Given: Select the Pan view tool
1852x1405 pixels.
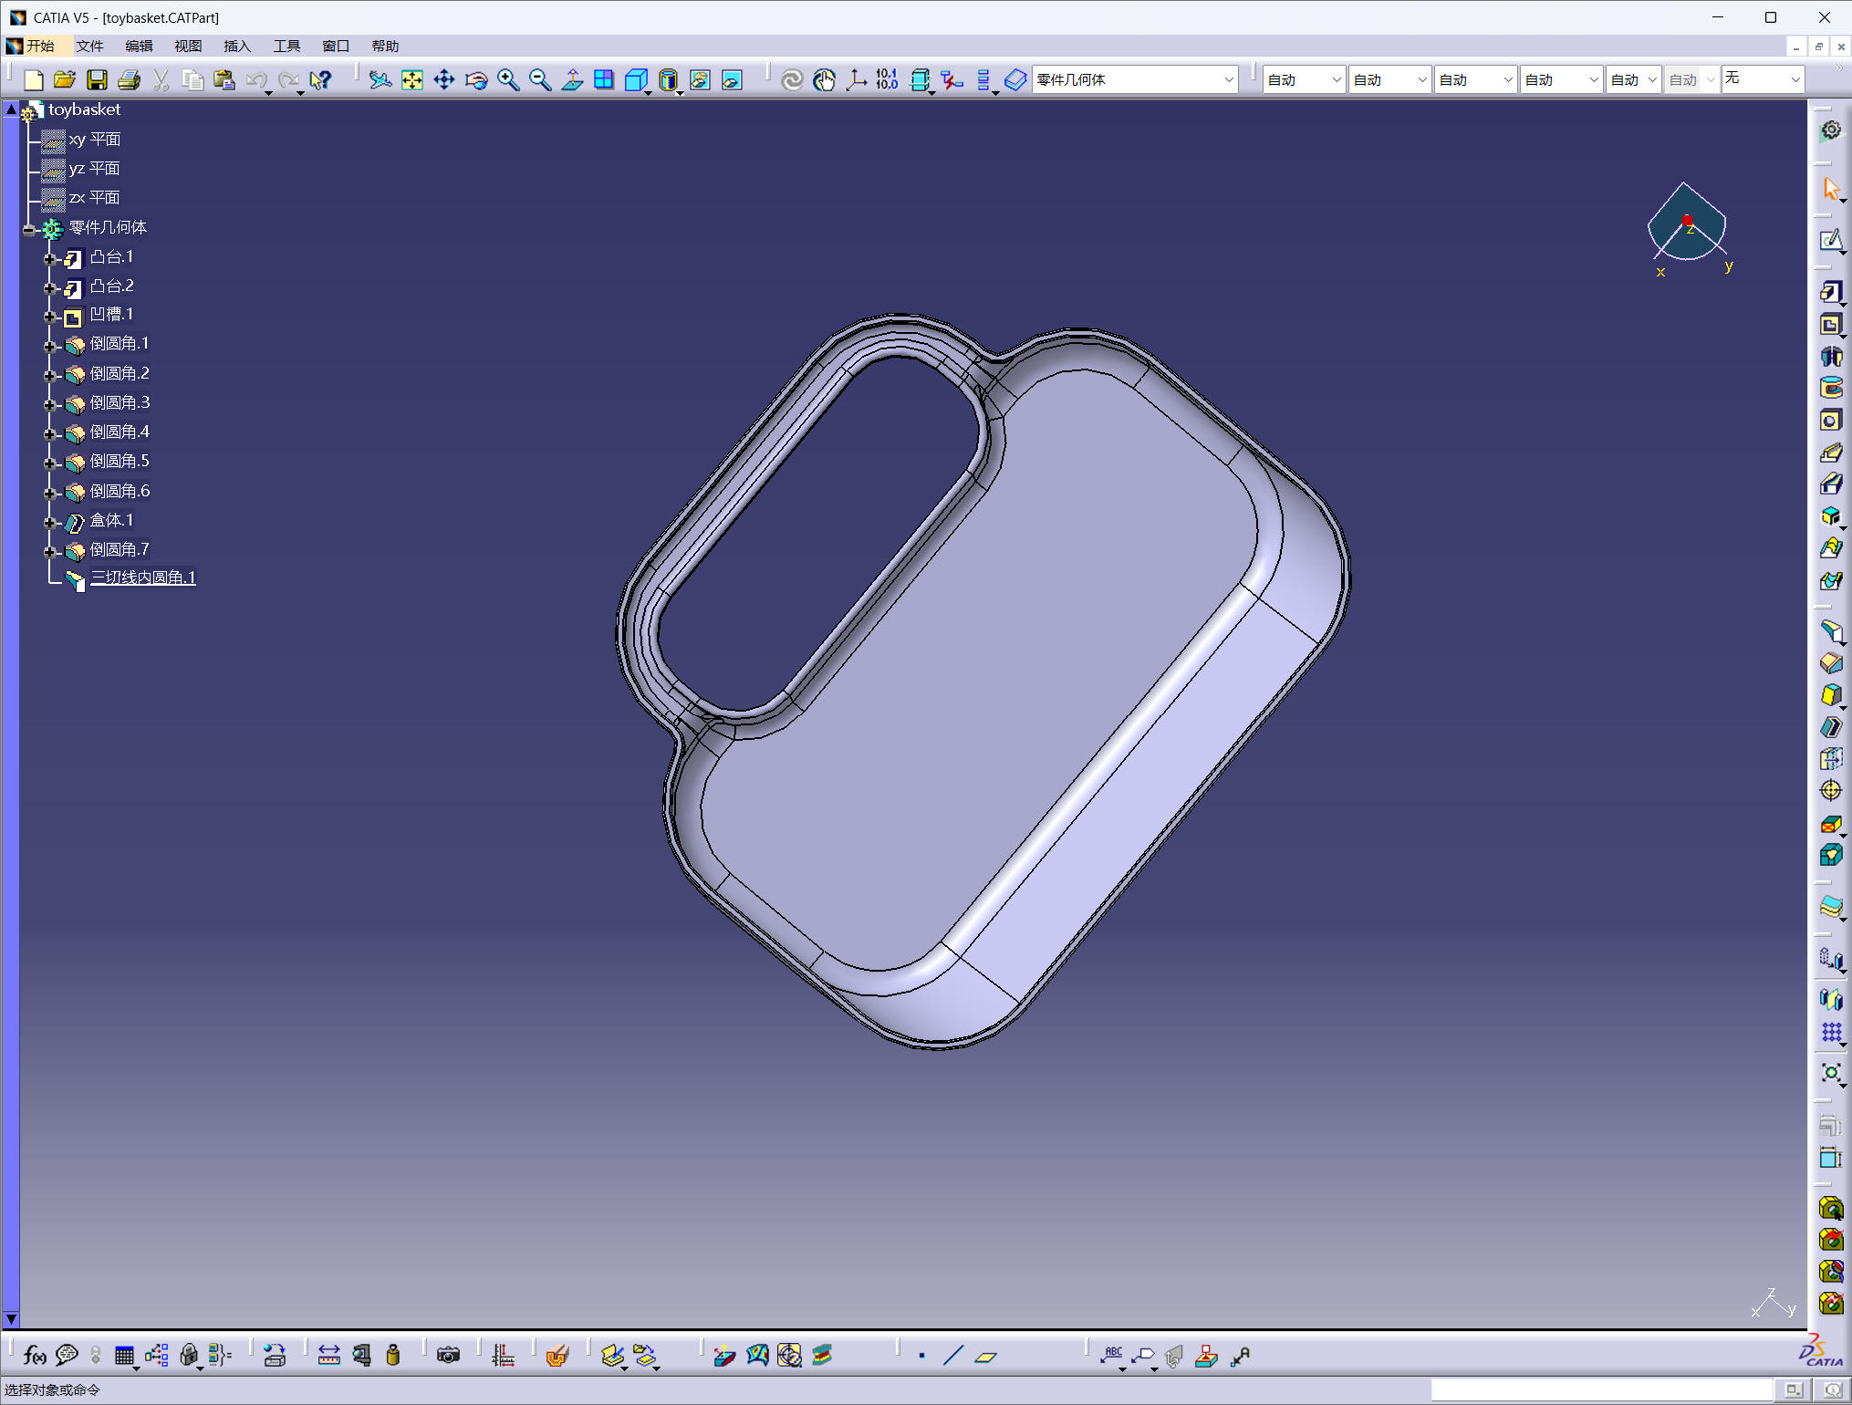Looking at the screenshot, I should tap(444, 80).
